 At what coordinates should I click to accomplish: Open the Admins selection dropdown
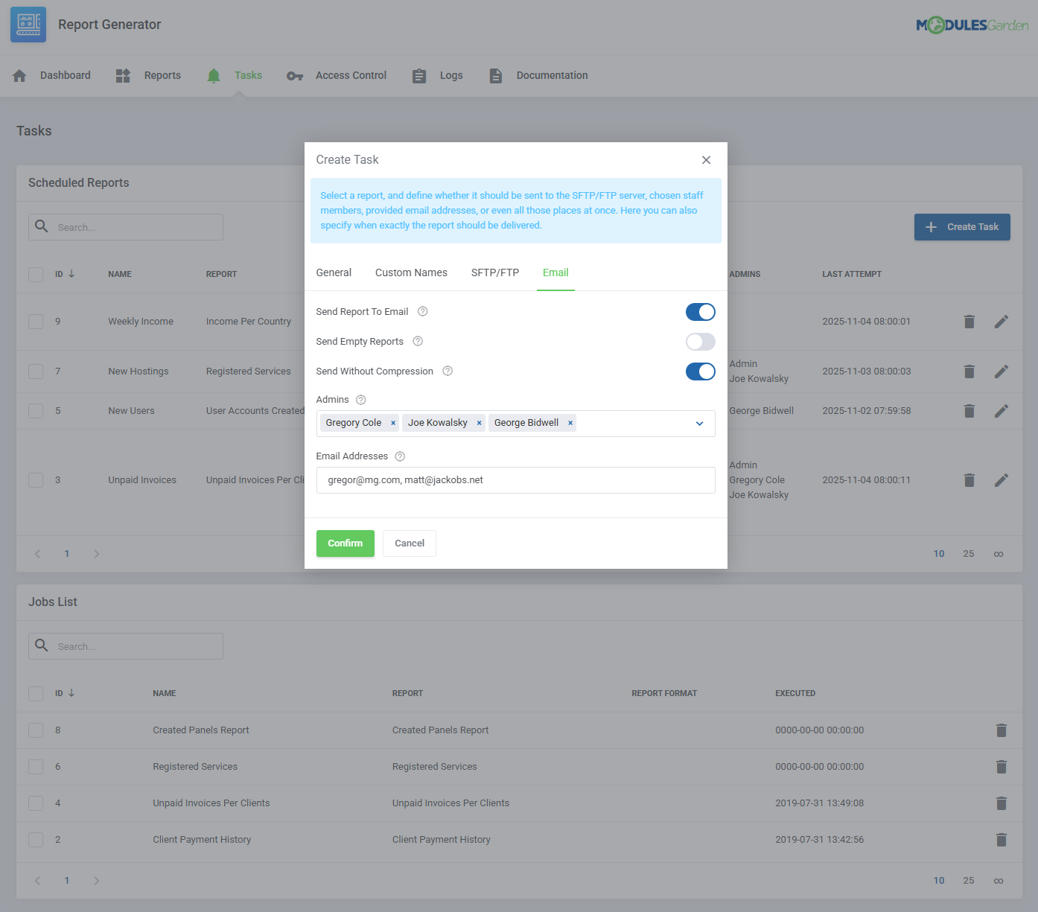(699, 423)
